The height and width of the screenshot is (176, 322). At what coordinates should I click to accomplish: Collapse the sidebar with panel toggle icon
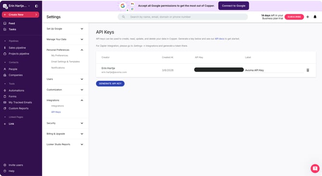(x=37, y=6)
